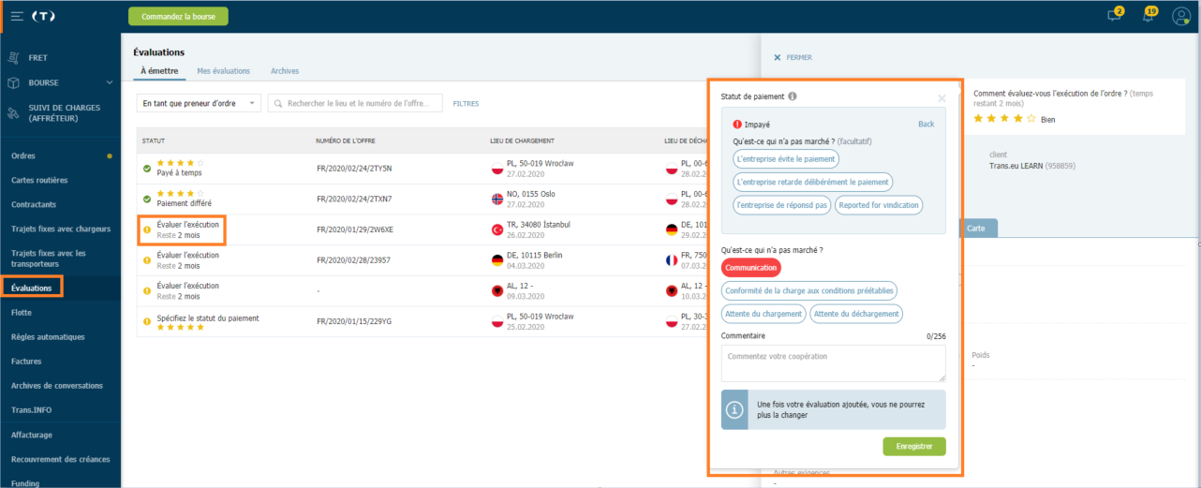The width and height of the screenshot is (1201, 488).
Task: Toggle L'entreprise évite le paiement tag
Action: point(786,159)
